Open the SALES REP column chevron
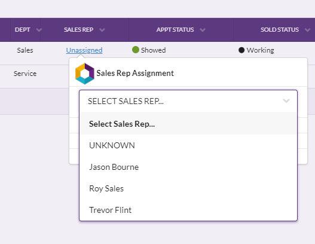Viewport: 315px width, 244px height. pos(102,30)
